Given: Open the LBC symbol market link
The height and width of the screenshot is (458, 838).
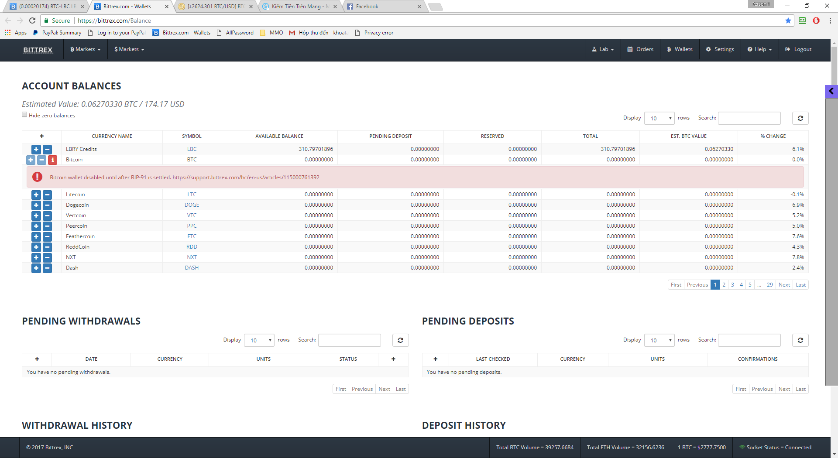Looking at the screenshot, I should point(192,149).
